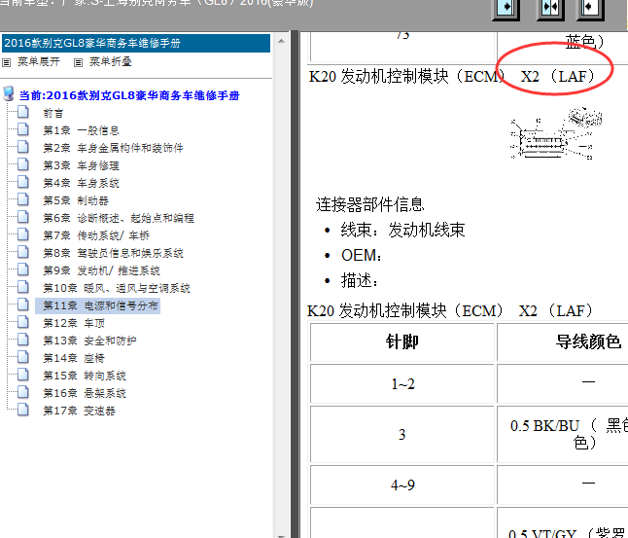Click the page icon beside 第15章
Image resolution: width=628 pixels, height=538 pixels.
point(23,375)
